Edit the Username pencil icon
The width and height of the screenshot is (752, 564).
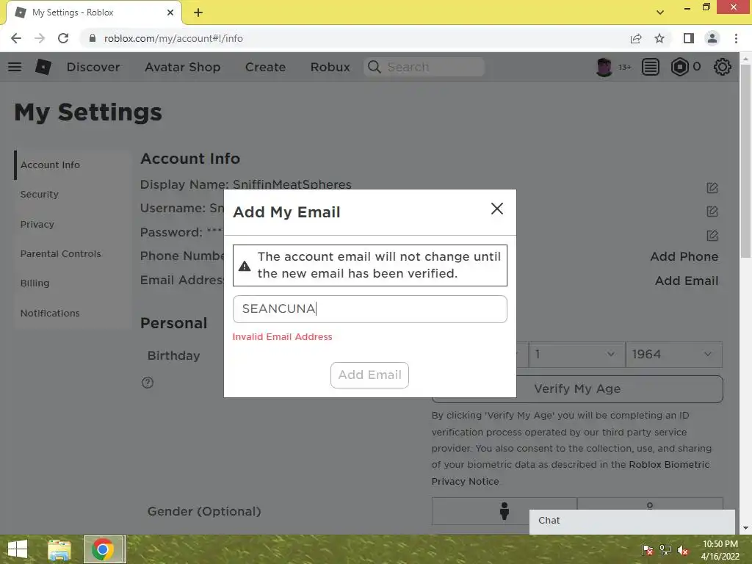(712, 211)
